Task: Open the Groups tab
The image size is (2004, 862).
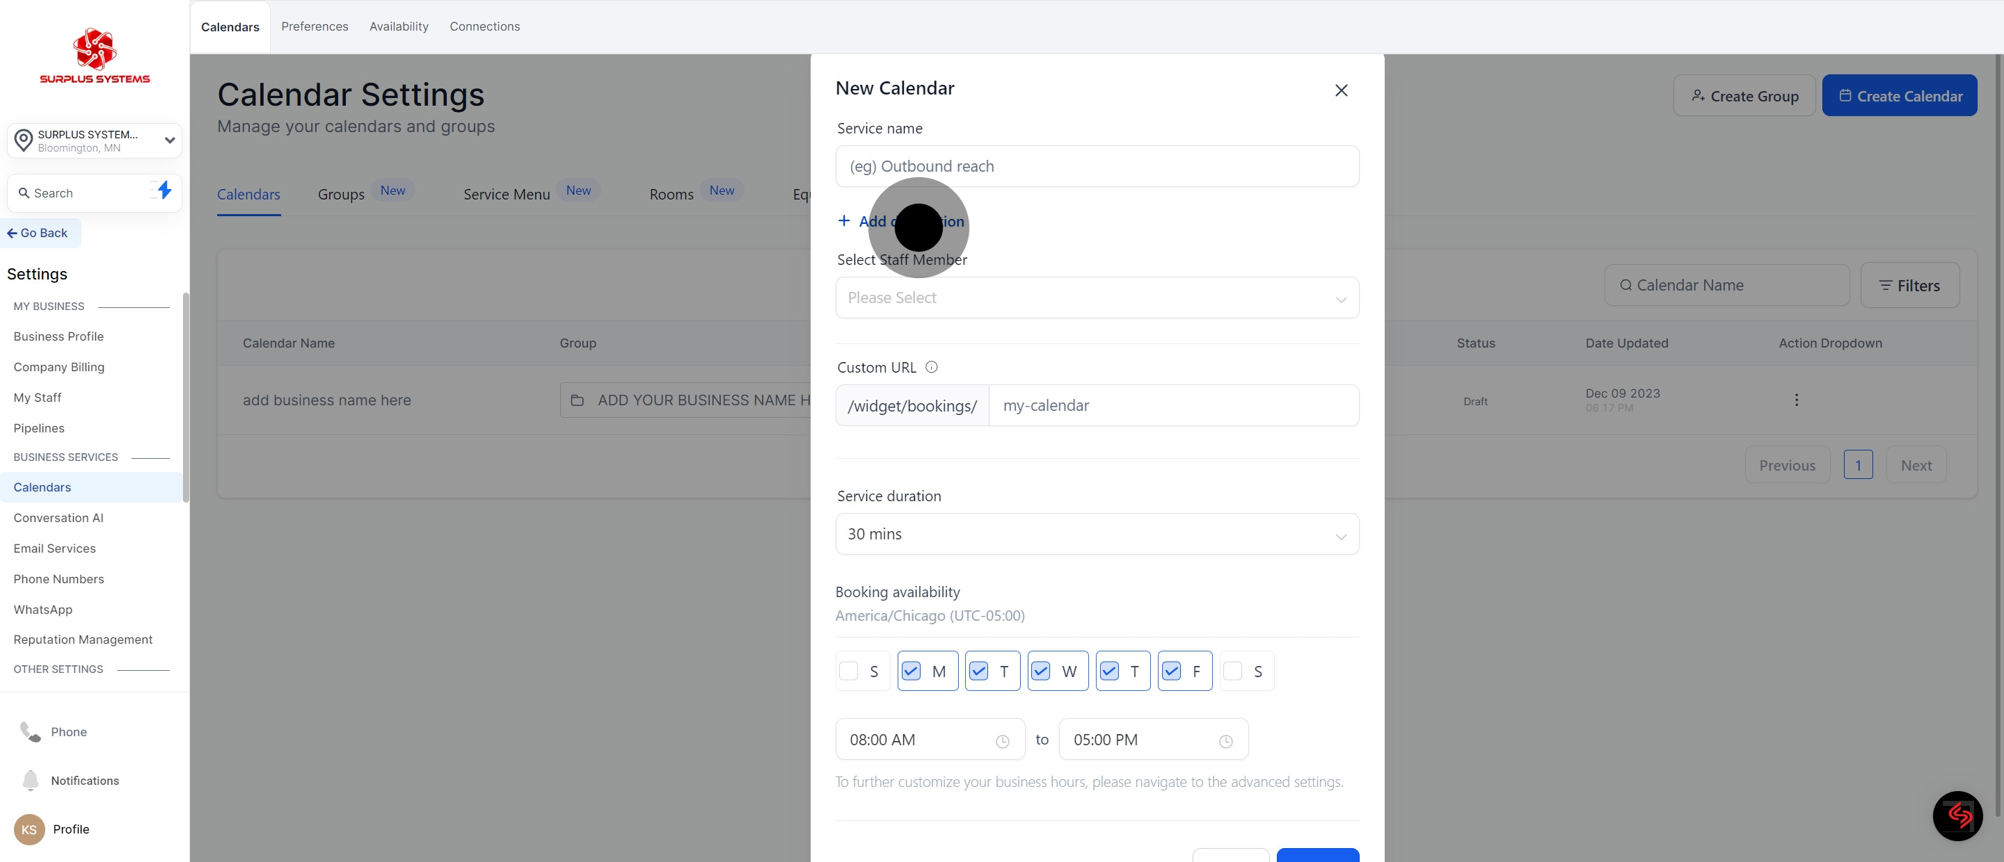Action: coord(341,195)
